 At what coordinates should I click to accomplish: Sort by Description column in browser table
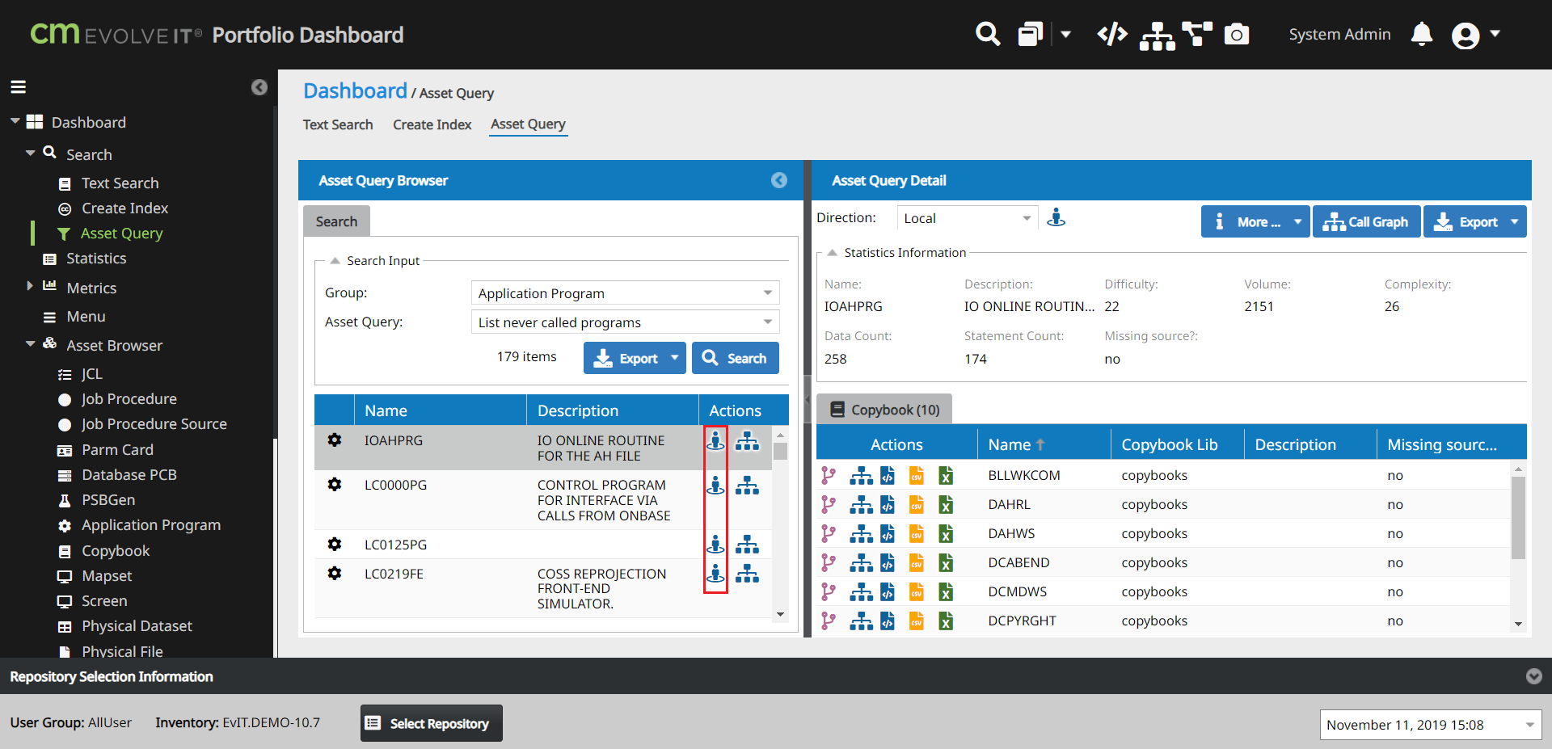click(x=613, y=410)
